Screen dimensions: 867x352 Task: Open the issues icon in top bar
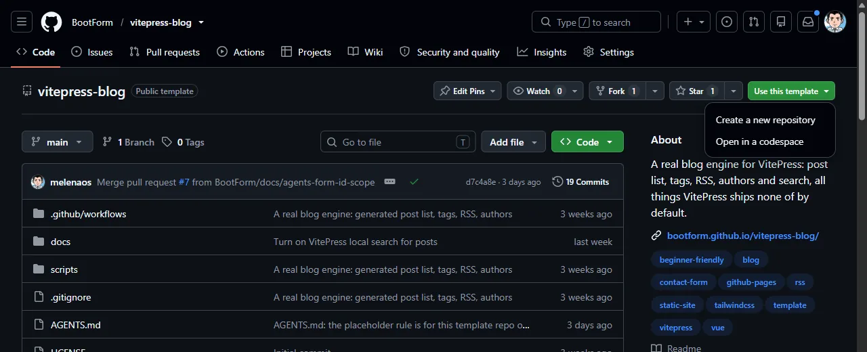coord(727,22)
